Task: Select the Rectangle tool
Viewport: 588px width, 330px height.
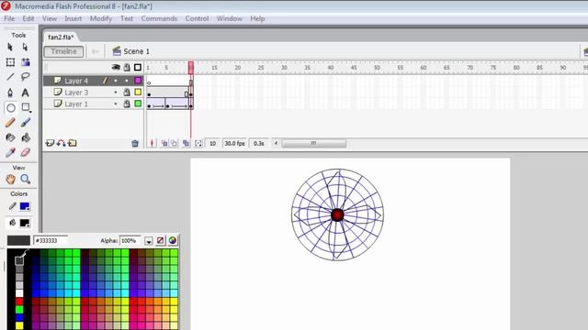Action: [26, 108]
